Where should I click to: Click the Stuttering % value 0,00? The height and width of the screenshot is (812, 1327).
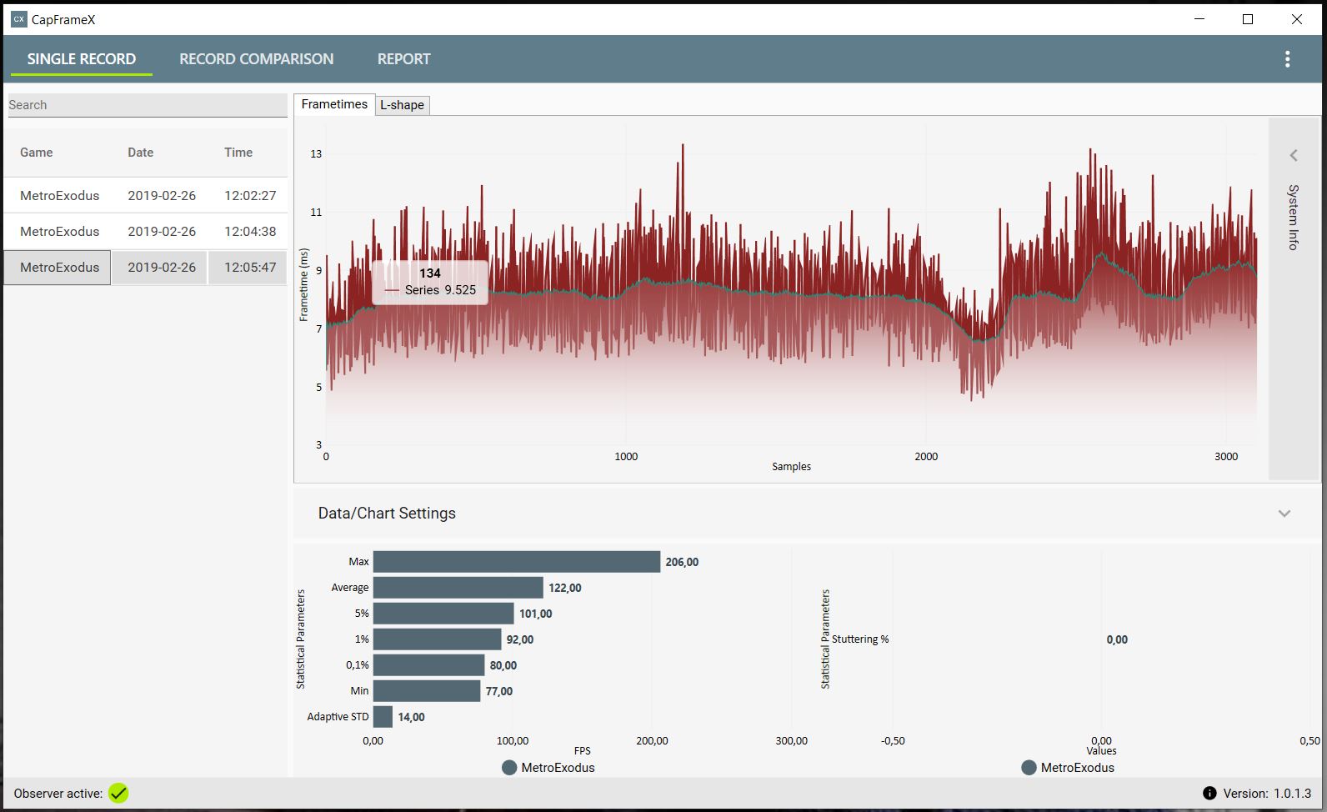click(x=1117, y=639)
